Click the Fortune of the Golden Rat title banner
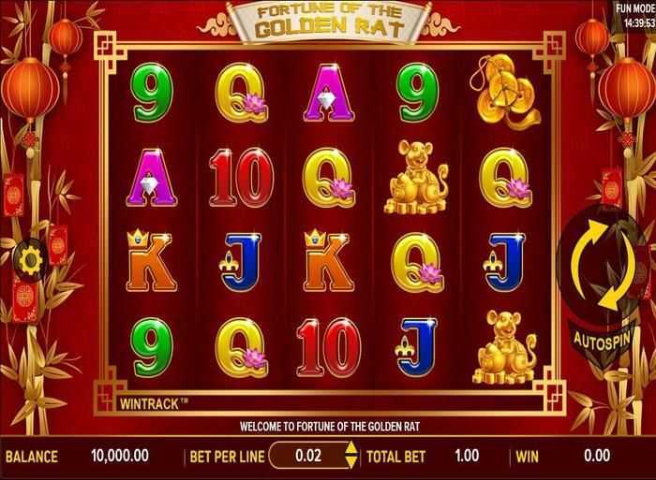Viewport: 656px width, 480px height. 329,21
